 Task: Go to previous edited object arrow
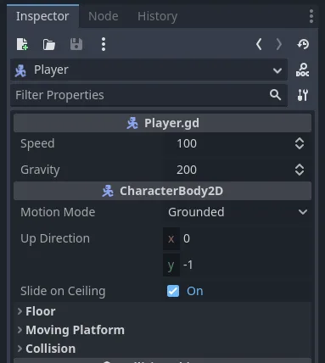click(259, 44)
